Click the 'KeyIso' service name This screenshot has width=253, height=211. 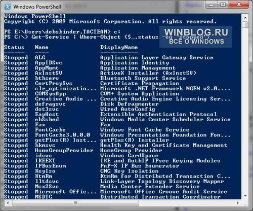[x=45, y=171]
